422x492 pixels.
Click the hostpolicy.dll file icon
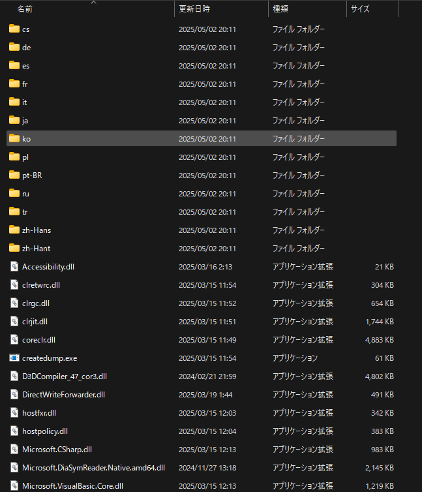pos(14,431)
